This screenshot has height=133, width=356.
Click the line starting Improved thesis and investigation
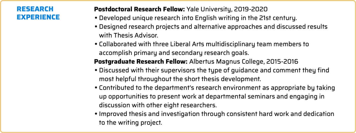point(216,114)
